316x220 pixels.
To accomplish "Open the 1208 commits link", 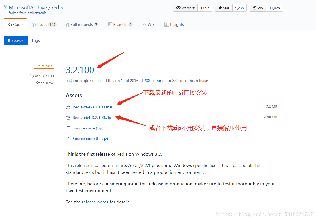I will [154, 81].
